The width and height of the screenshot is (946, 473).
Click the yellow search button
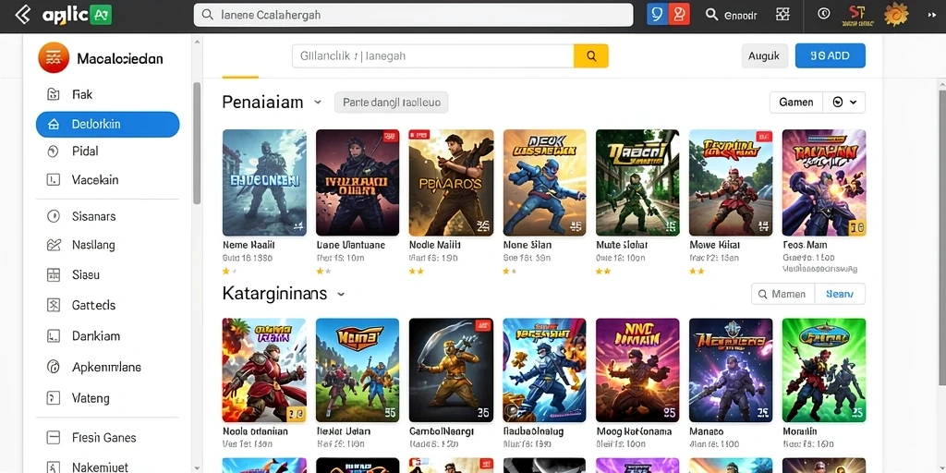591,56
